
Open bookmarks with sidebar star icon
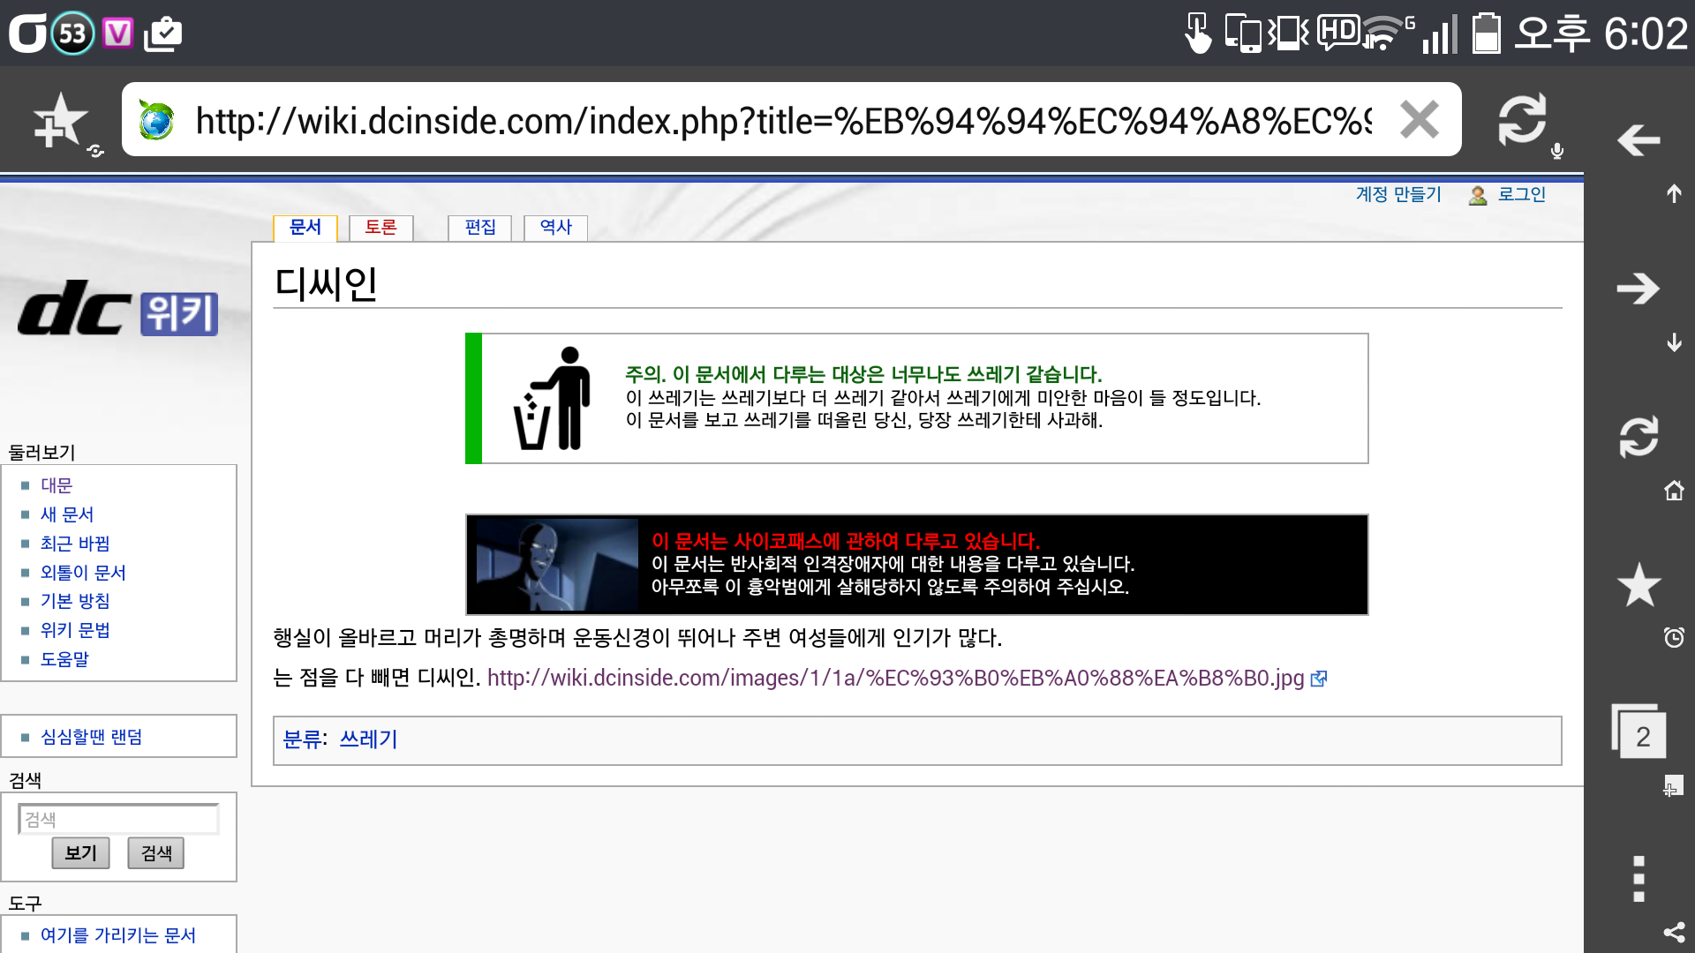click(x=1638, y=585)
